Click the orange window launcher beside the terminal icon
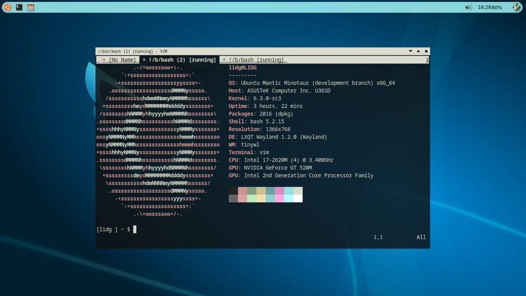 tap(31, 7)
